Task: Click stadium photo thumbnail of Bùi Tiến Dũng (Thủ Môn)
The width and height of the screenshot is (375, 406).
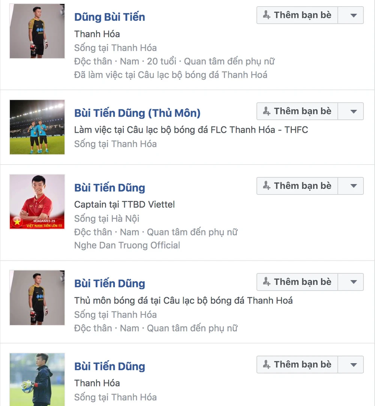Action: click(37, 127)
